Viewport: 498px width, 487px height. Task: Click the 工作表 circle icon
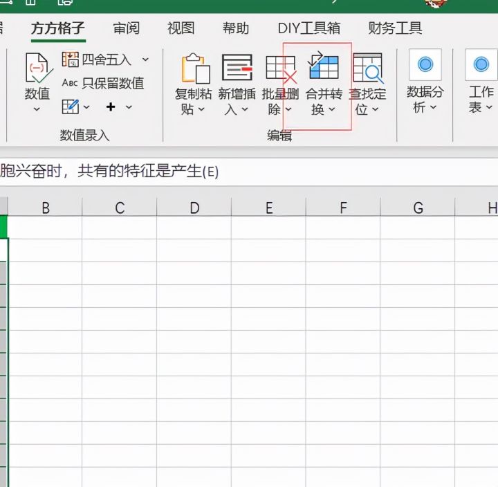point(481,64)
